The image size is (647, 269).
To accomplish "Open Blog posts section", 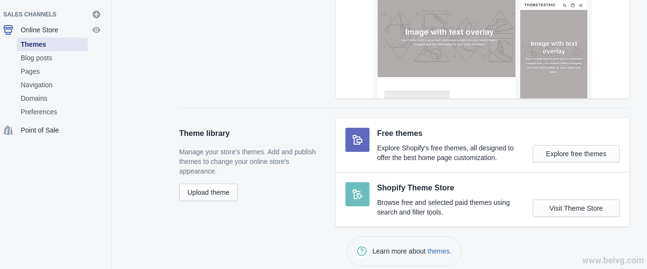I will [36, 58].
